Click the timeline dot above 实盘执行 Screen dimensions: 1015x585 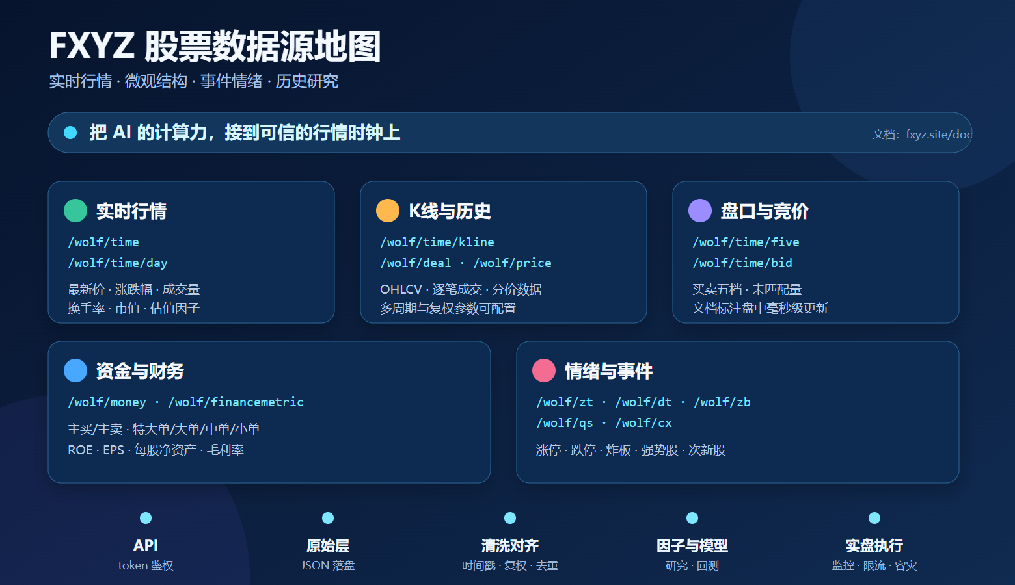tap(874, 518)
